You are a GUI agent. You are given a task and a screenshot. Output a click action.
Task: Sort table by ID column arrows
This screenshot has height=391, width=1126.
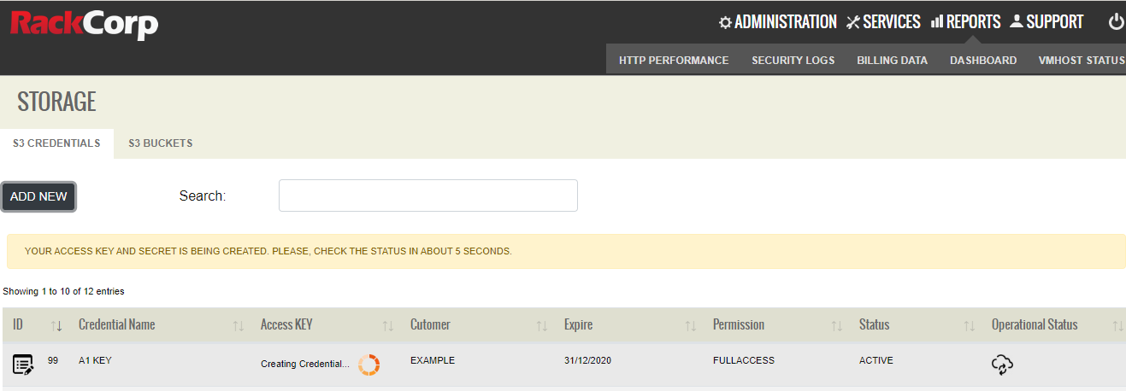[x=57, y=325]
